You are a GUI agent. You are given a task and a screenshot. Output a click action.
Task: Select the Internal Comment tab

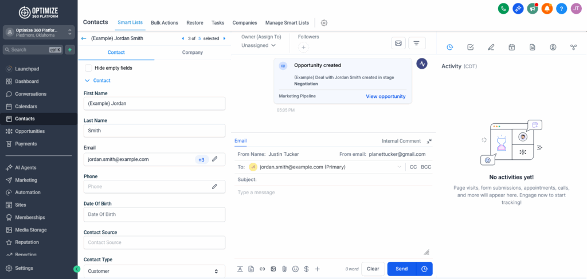pos(401,141)
